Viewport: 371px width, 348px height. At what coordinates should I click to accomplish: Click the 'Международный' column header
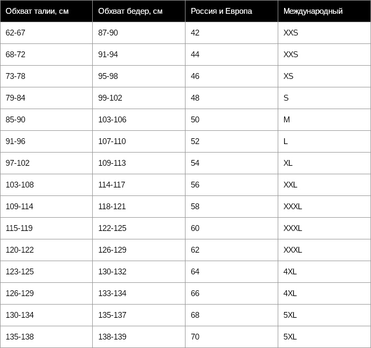324,11
